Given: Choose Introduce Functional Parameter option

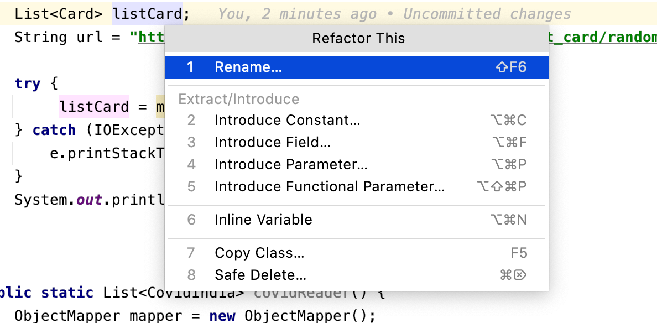Looking at the screenshot, I should (x=329, y=187).
